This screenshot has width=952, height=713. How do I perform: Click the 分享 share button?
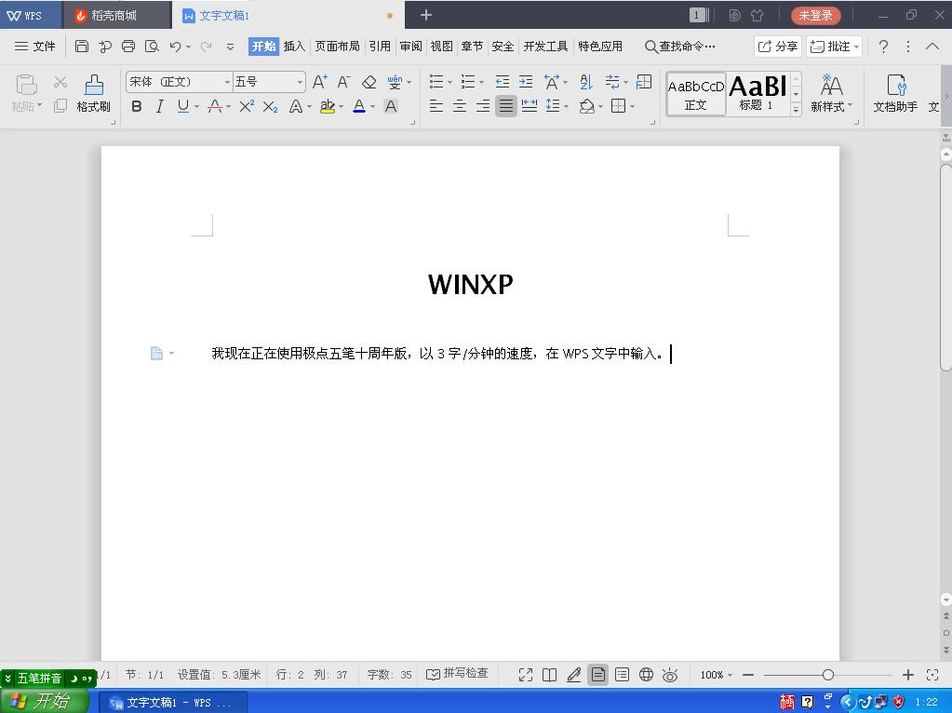tap(775, 45)
